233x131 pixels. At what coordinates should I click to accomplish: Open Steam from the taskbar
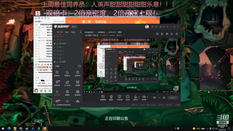[27, 128]
